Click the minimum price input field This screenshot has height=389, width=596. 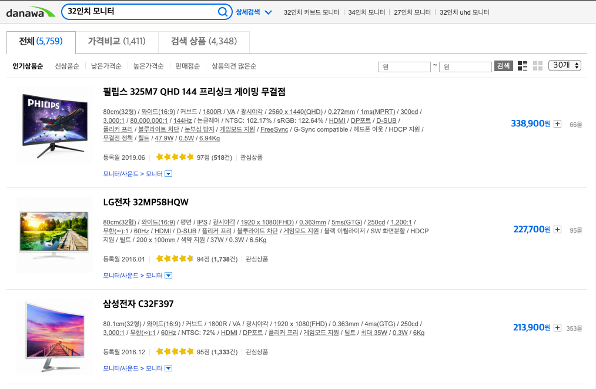click(x=404, y=67)
